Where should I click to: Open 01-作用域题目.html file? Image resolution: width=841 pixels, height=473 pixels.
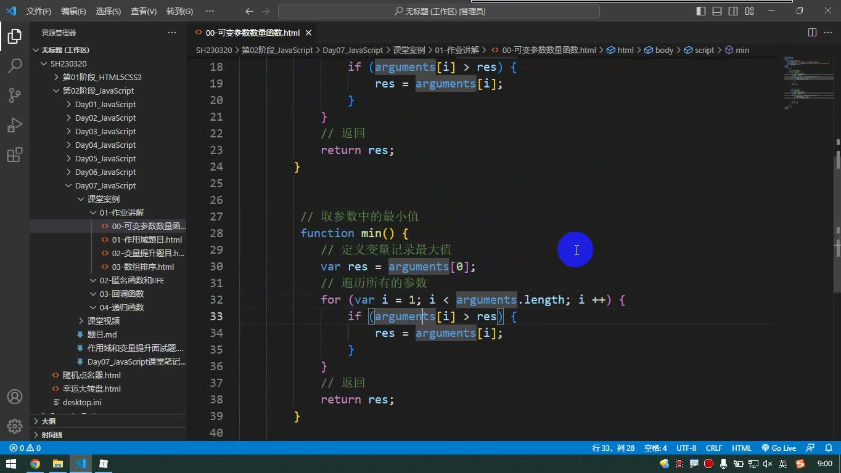point(108,240)
